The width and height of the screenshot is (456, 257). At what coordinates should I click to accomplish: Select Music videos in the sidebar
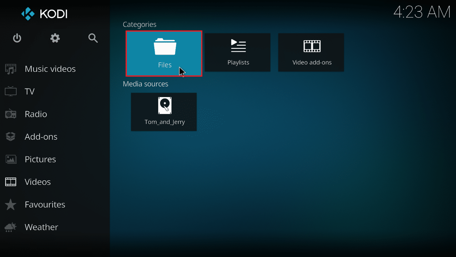[55, 69]
